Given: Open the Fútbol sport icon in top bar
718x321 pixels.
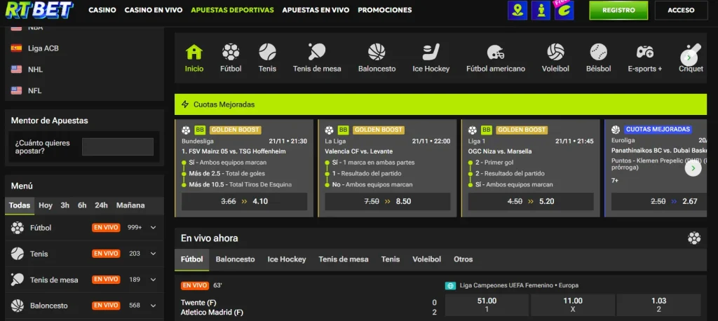Looking at the screenshot, I should point(231,52).
